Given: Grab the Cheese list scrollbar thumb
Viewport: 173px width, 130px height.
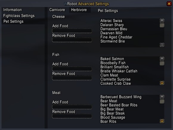Looking at the screenshot, I should (162, 25).
